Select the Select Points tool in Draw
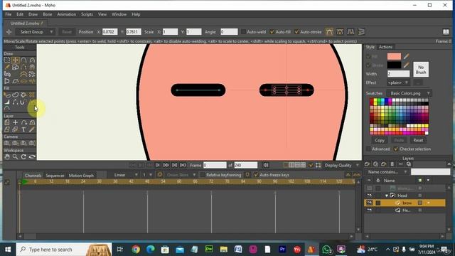This screenshot has width=455, height=256. [x=6, y=60]
